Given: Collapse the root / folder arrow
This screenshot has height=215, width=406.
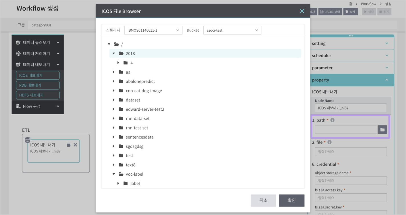Looking at the screenshot, I should (109, 44).
